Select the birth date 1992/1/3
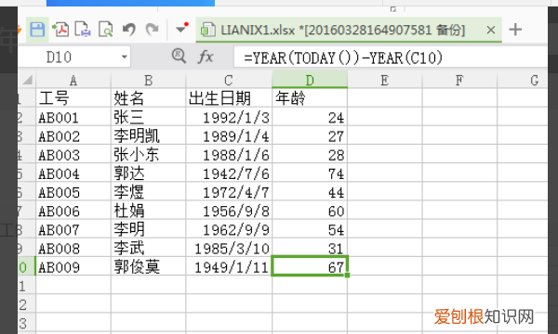Image resolution: width=558 pixels, height=334 pixels. tap(229, 117)
